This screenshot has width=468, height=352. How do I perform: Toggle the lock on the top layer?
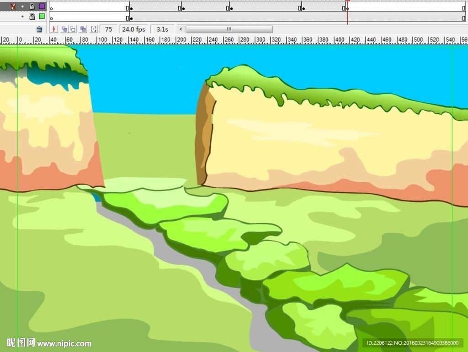point(32,6)
